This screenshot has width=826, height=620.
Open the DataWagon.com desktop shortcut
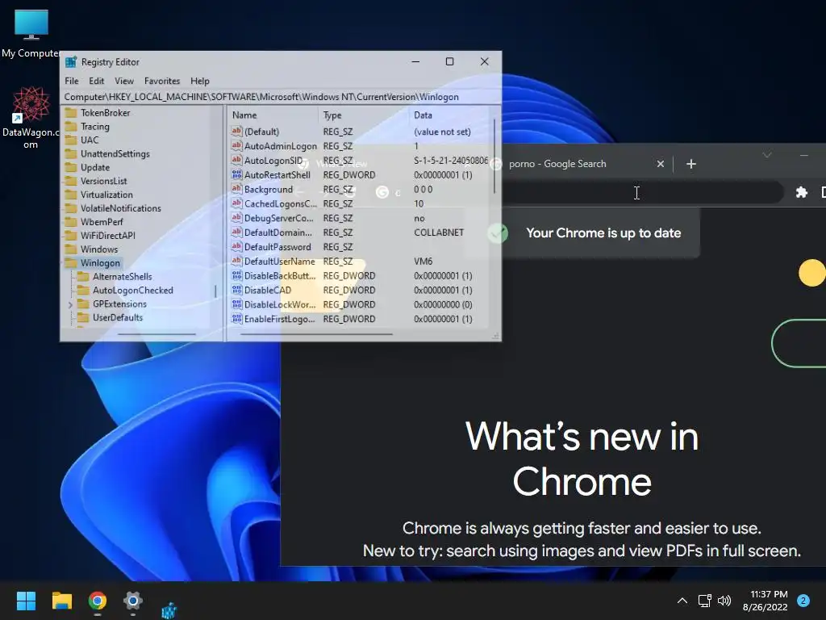31,118
